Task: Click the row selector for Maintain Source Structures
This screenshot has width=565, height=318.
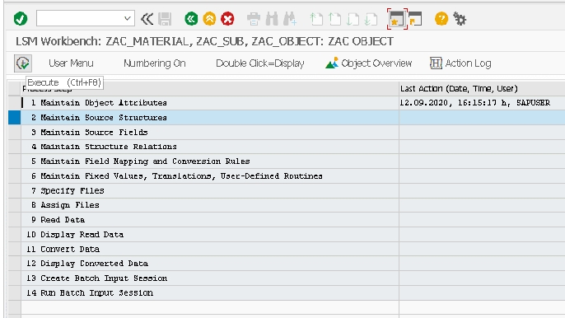Action: tap(15, 118)
